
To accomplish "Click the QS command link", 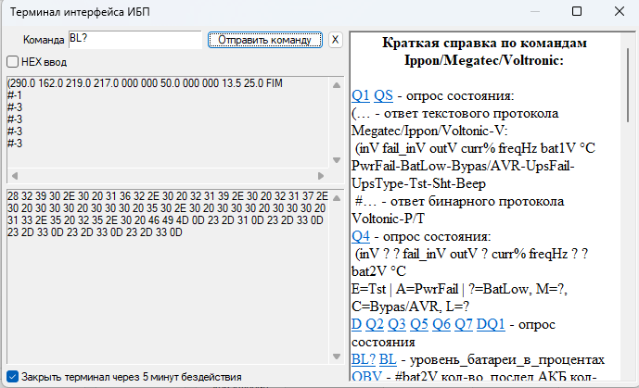I will pos(384,96).
